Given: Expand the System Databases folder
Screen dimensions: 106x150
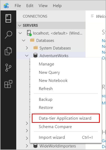Looking at the screenshot, I should click(27, 48).
